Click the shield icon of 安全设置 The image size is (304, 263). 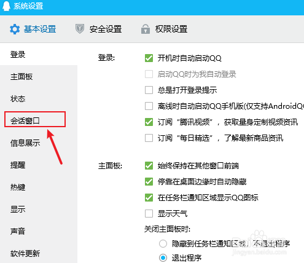80,29
